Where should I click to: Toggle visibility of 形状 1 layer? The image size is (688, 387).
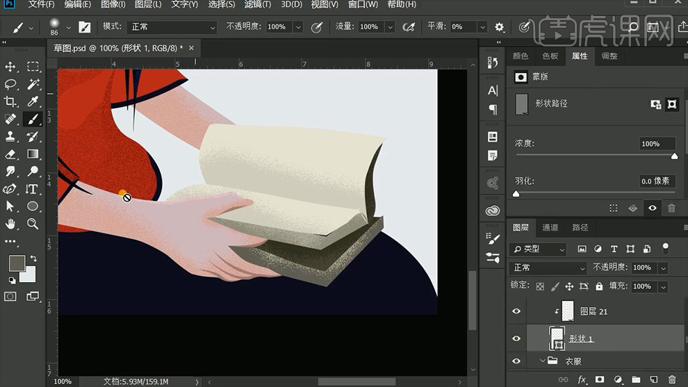tap(516, 338)
